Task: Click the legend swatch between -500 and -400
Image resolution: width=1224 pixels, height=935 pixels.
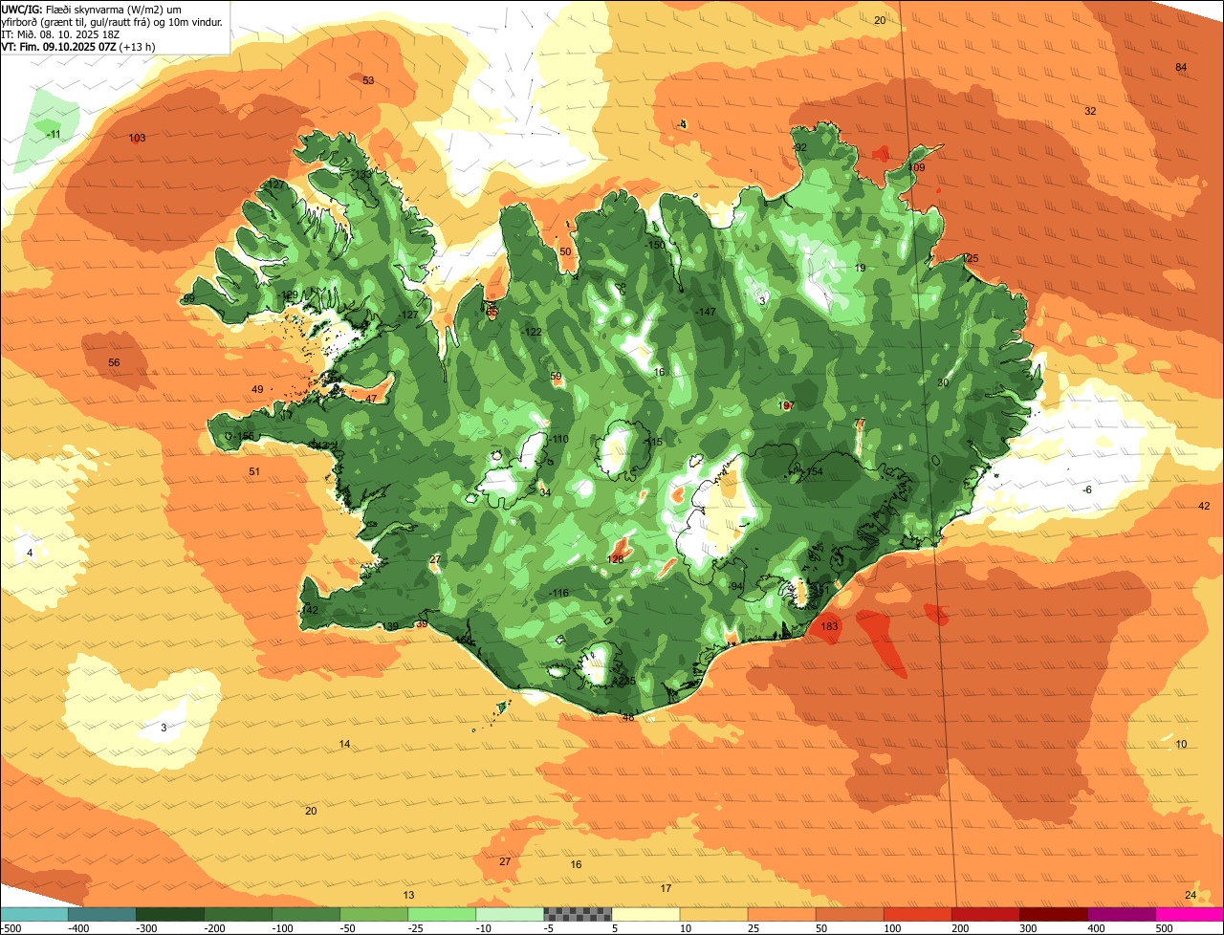Action: pos(33,914)
